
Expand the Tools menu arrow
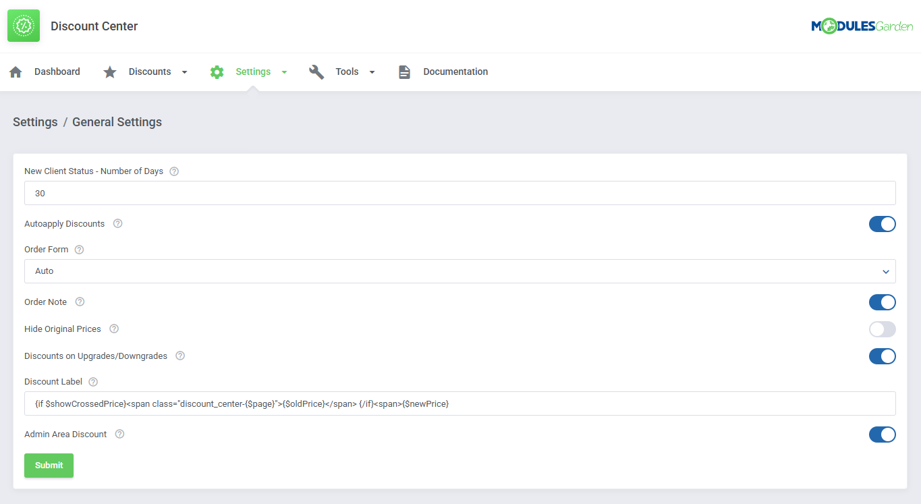coord(372,72)
